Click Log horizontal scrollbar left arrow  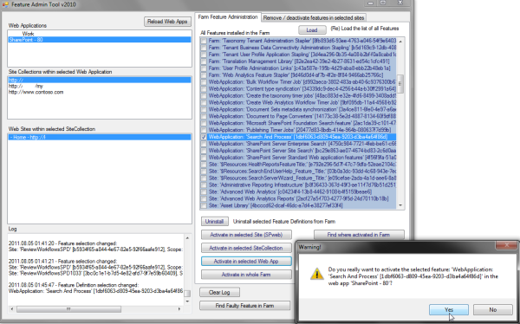click(x=12, y=309)
